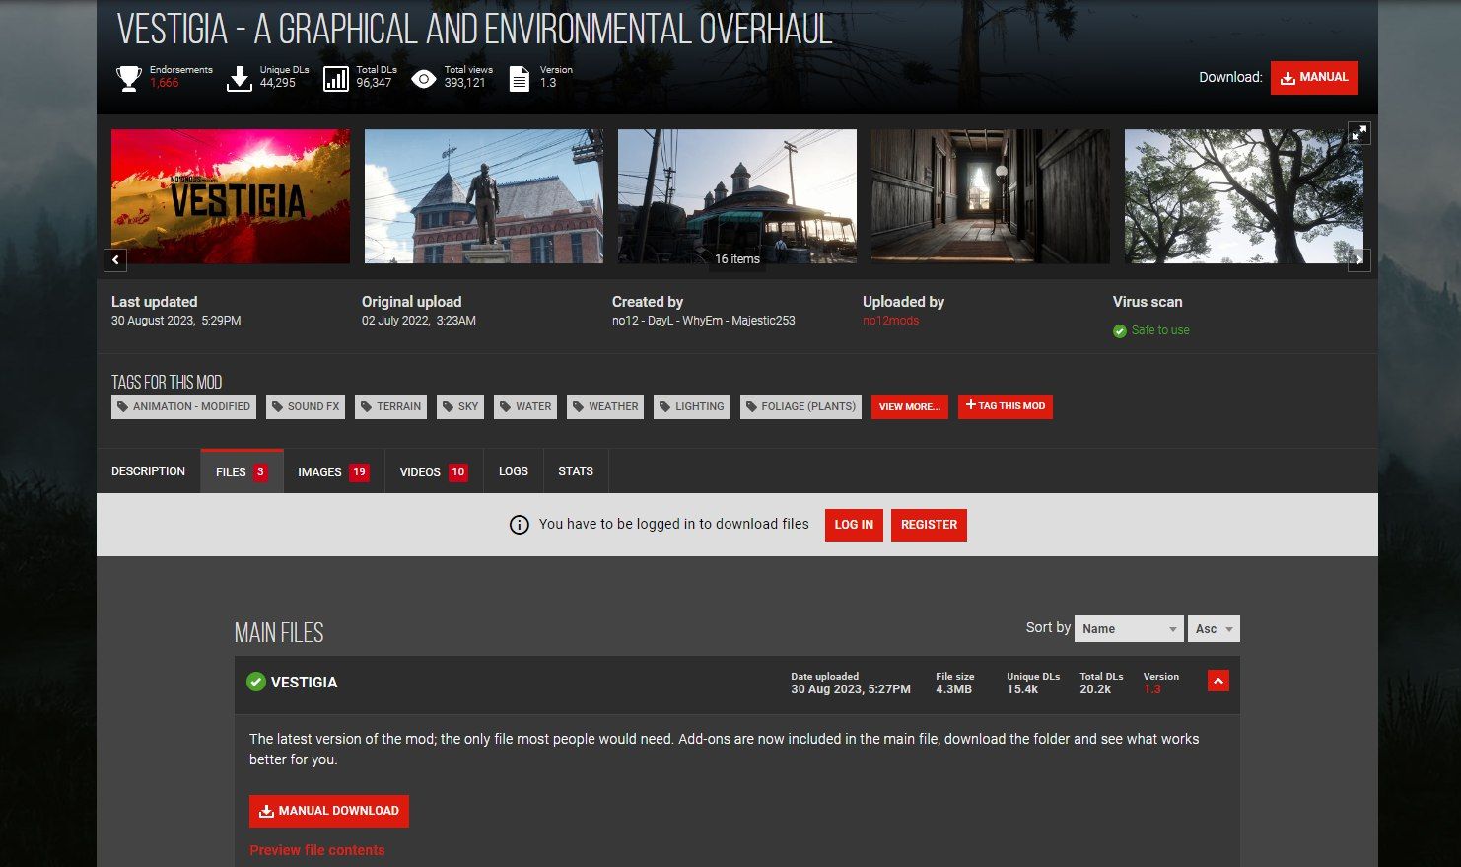Switch to the Description tab
The image size is (1461, 867).
tap(148, 471)
